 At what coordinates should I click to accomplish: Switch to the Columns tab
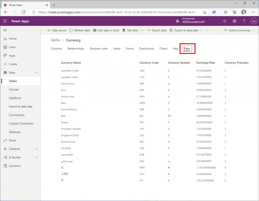pyautogui.click(x=56, y=49)
